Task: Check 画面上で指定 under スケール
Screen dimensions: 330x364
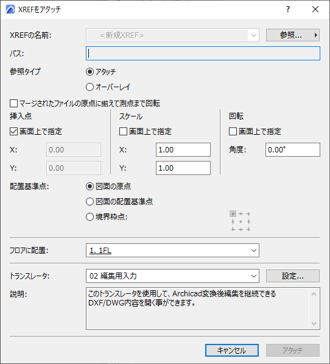Action: pos(123,131)
